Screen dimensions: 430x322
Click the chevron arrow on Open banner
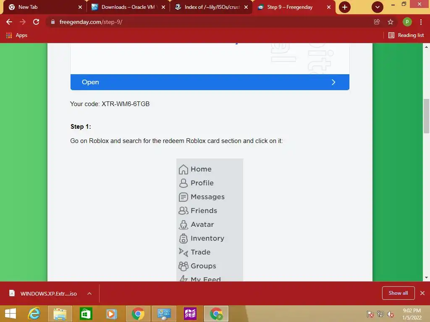pos(333,82)
